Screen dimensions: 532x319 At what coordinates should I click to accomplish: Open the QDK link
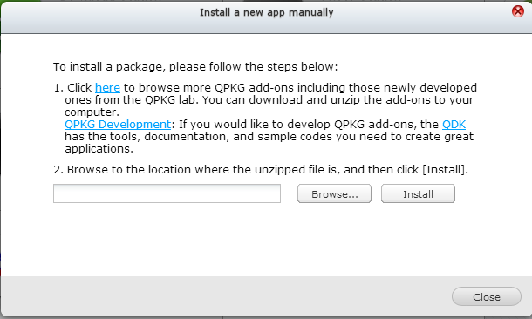(454, 124)
